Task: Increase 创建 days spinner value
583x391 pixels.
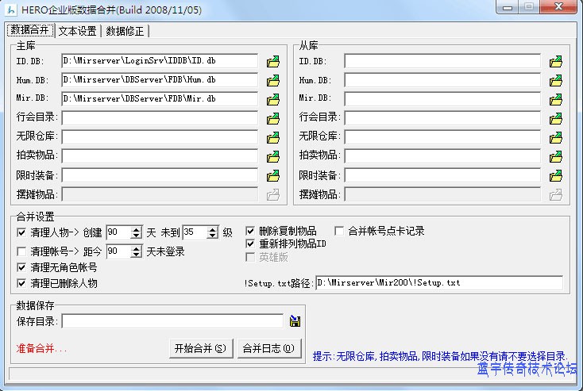Action: tap(136, 229)
